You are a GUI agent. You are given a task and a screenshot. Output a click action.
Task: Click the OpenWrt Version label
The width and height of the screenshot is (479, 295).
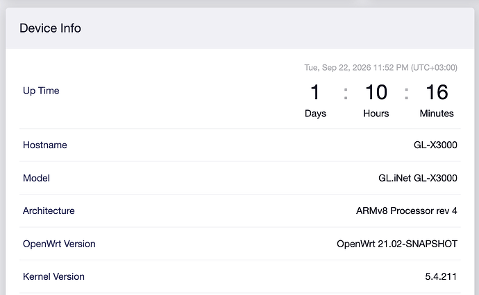tap(59, 244)
